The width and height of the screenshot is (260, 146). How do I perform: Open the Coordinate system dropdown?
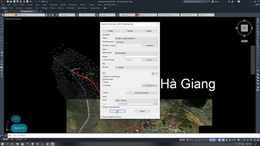point(136,42)
